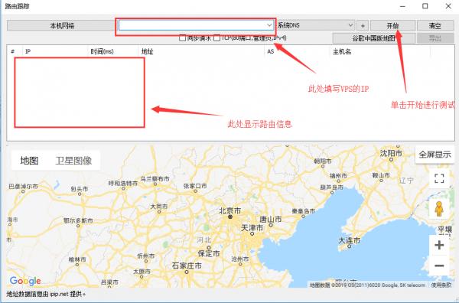
Task: Enable the 同步请求 checkbox
Action: [x=182, y=37]
